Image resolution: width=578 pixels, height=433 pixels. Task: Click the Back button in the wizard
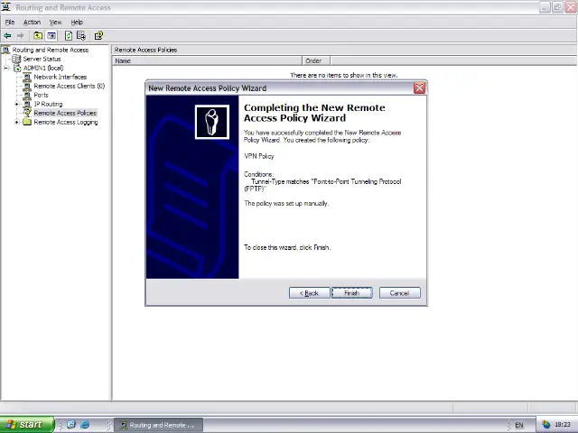(x=309, y=293)
